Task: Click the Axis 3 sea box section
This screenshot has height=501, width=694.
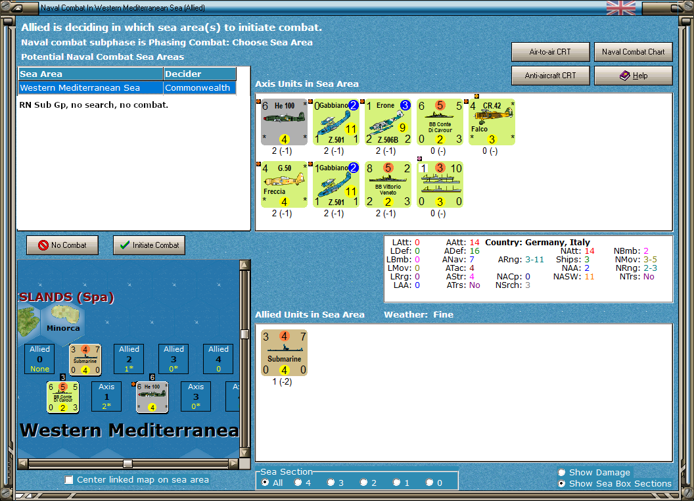Action: [x=196, y=396]
